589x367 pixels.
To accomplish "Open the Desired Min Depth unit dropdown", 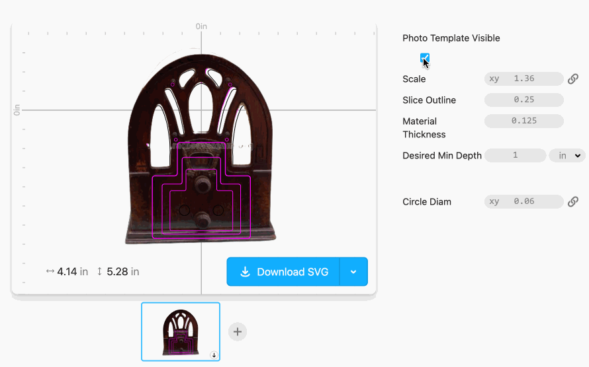I will coord(567,155).
